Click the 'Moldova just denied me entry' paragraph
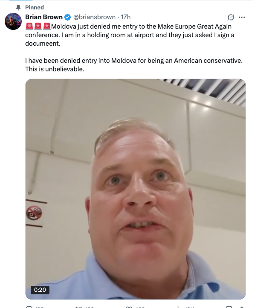This screenshot has height=308, width=266. tap(130, 35)
